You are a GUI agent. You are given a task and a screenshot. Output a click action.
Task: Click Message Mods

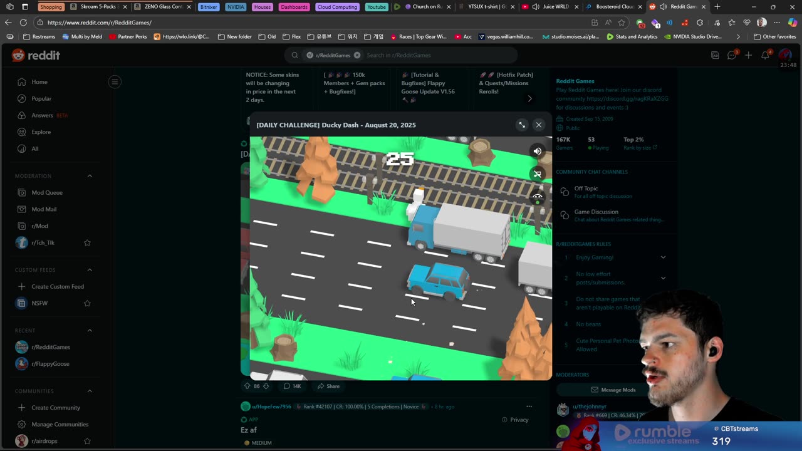[x=613, y=390]
